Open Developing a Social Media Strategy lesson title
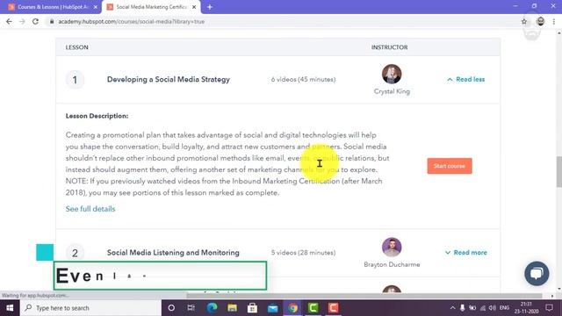562x316 pixels. coord(169,79)
